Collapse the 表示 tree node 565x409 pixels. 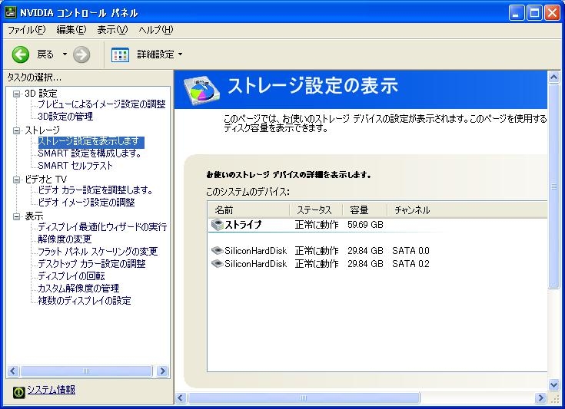(x=16, y=216)
